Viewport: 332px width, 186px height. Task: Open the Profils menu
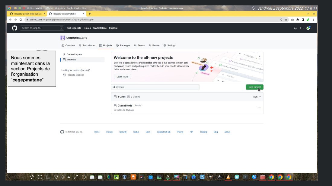[x=77, y=8]
